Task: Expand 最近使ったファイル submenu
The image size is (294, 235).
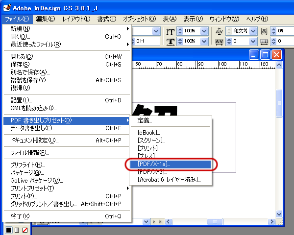Action: (x=128, y=45)
